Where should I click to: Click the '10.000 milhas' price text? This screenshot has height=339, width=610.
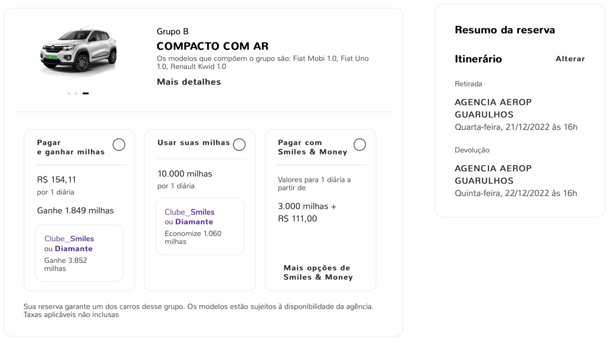185,174
